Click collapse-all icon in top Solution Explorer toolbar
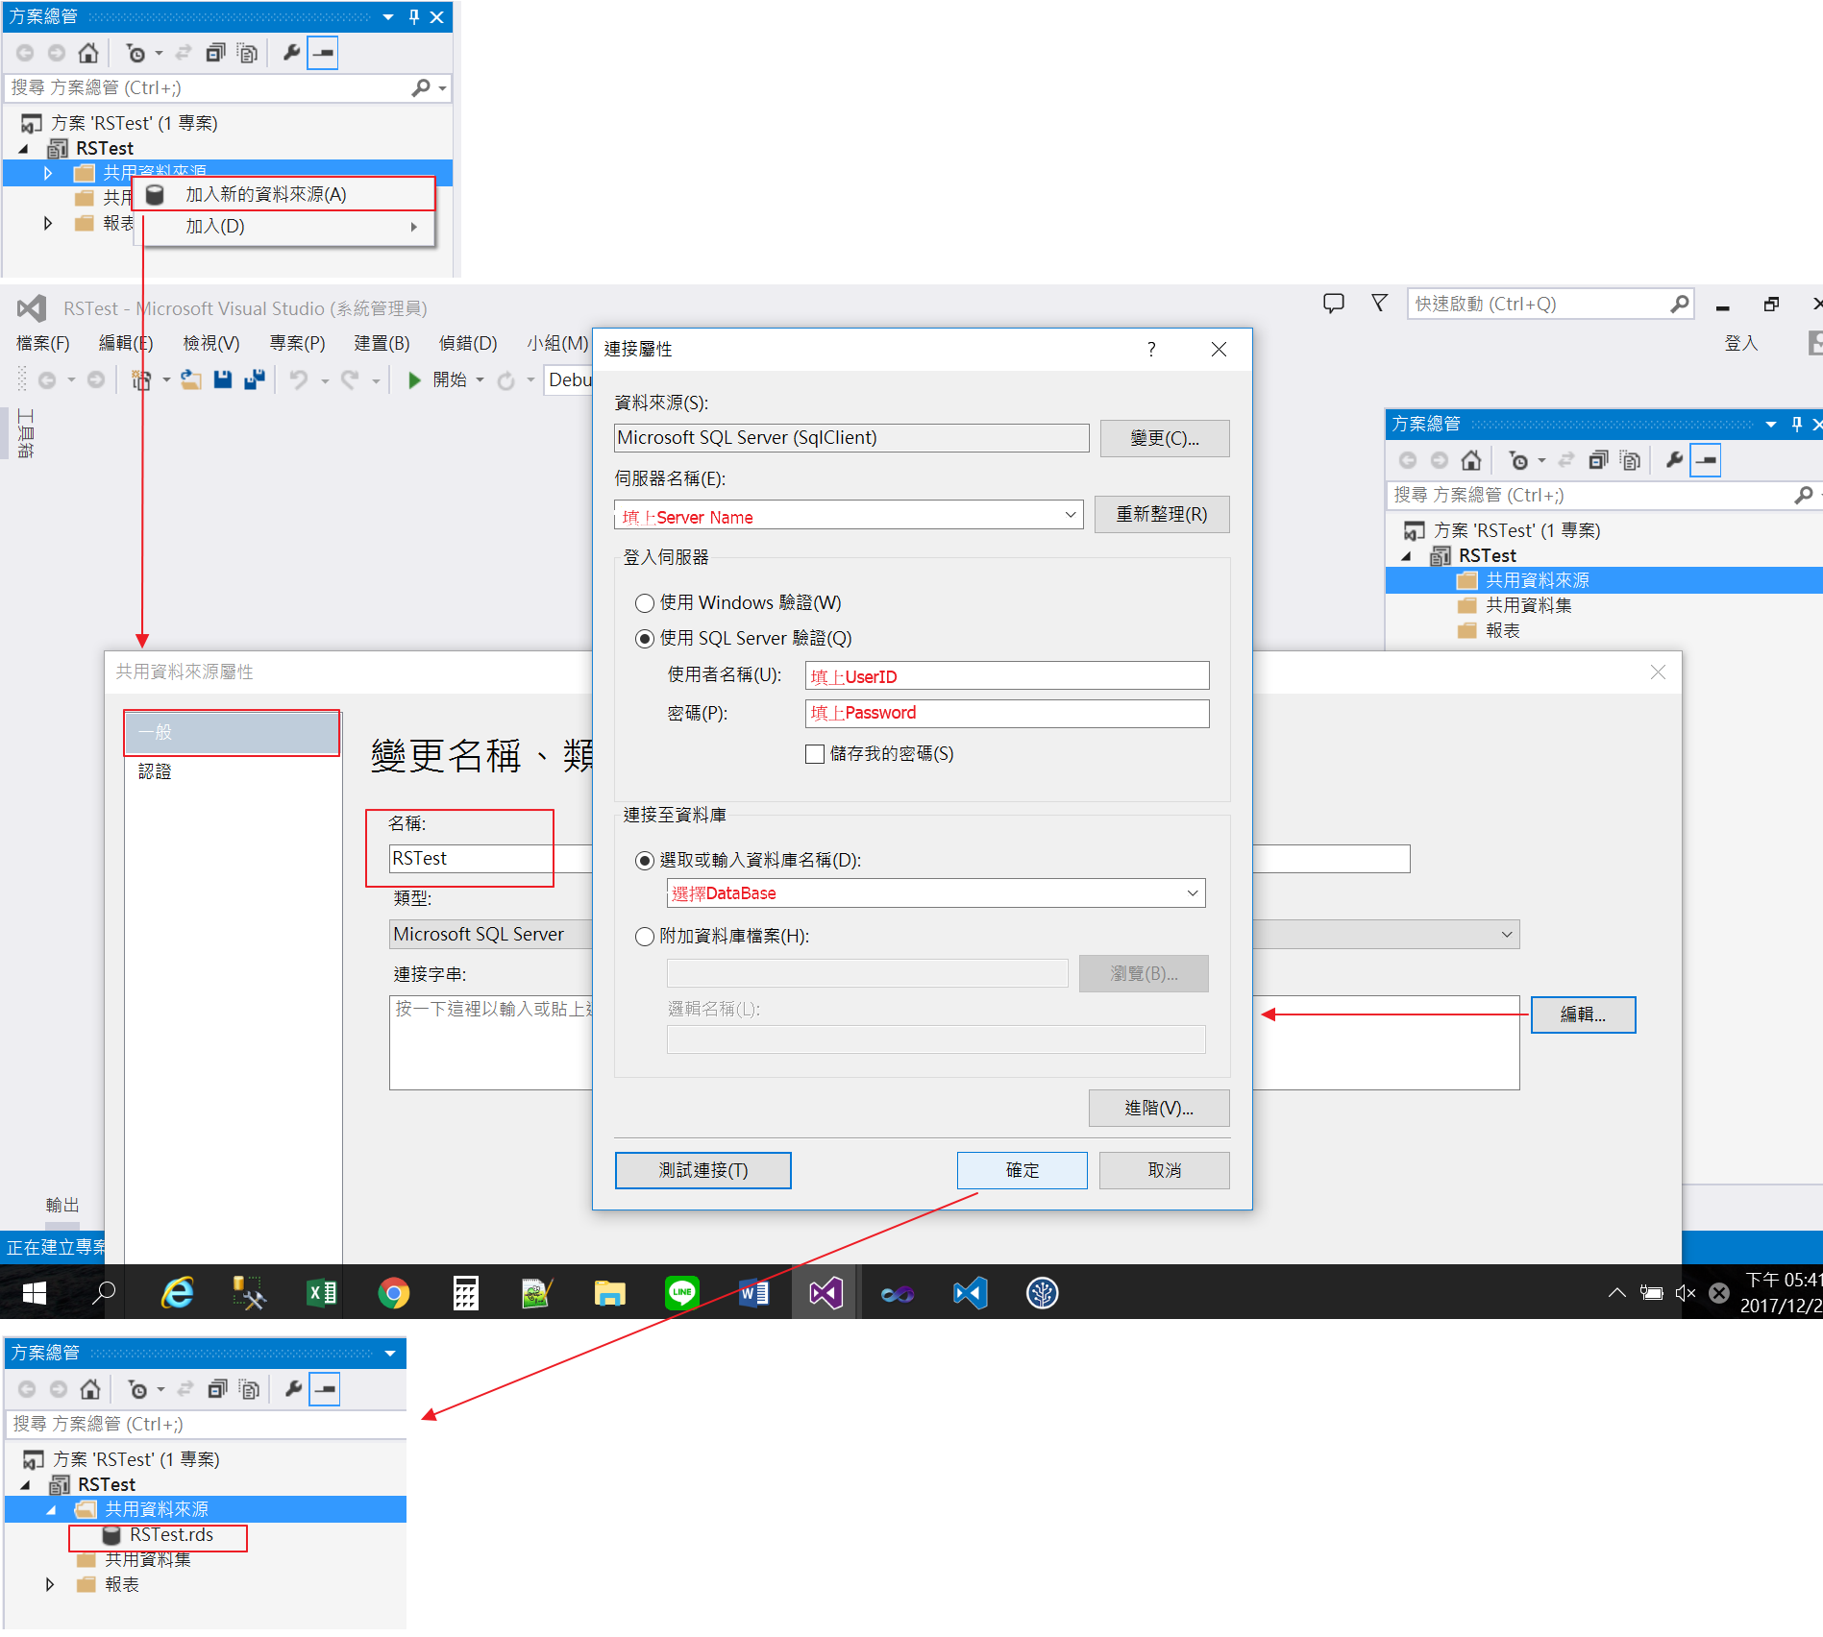1823x1637 pixels. click(x=216, y=54)
